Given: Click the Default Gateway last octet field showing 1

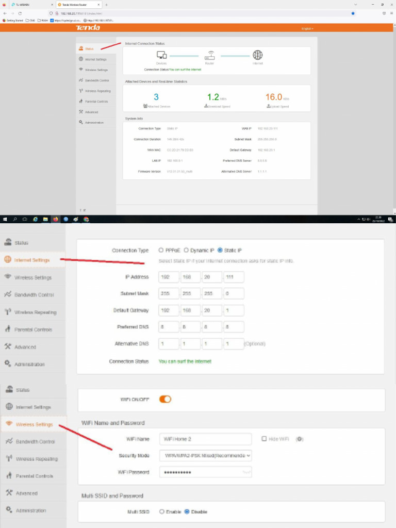Looking at the screenshot, I should (x=234, y=310).
